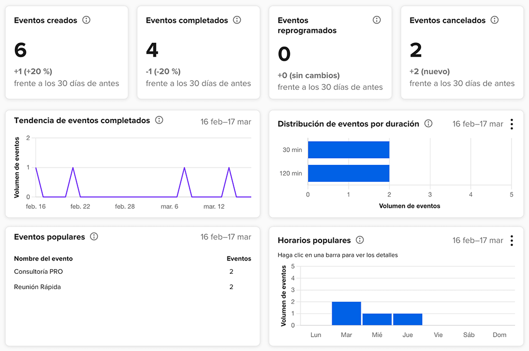The height and width of the screenshot is (351, 529).
Task: Select the 120 min duration bar
Action: (349, 173)
